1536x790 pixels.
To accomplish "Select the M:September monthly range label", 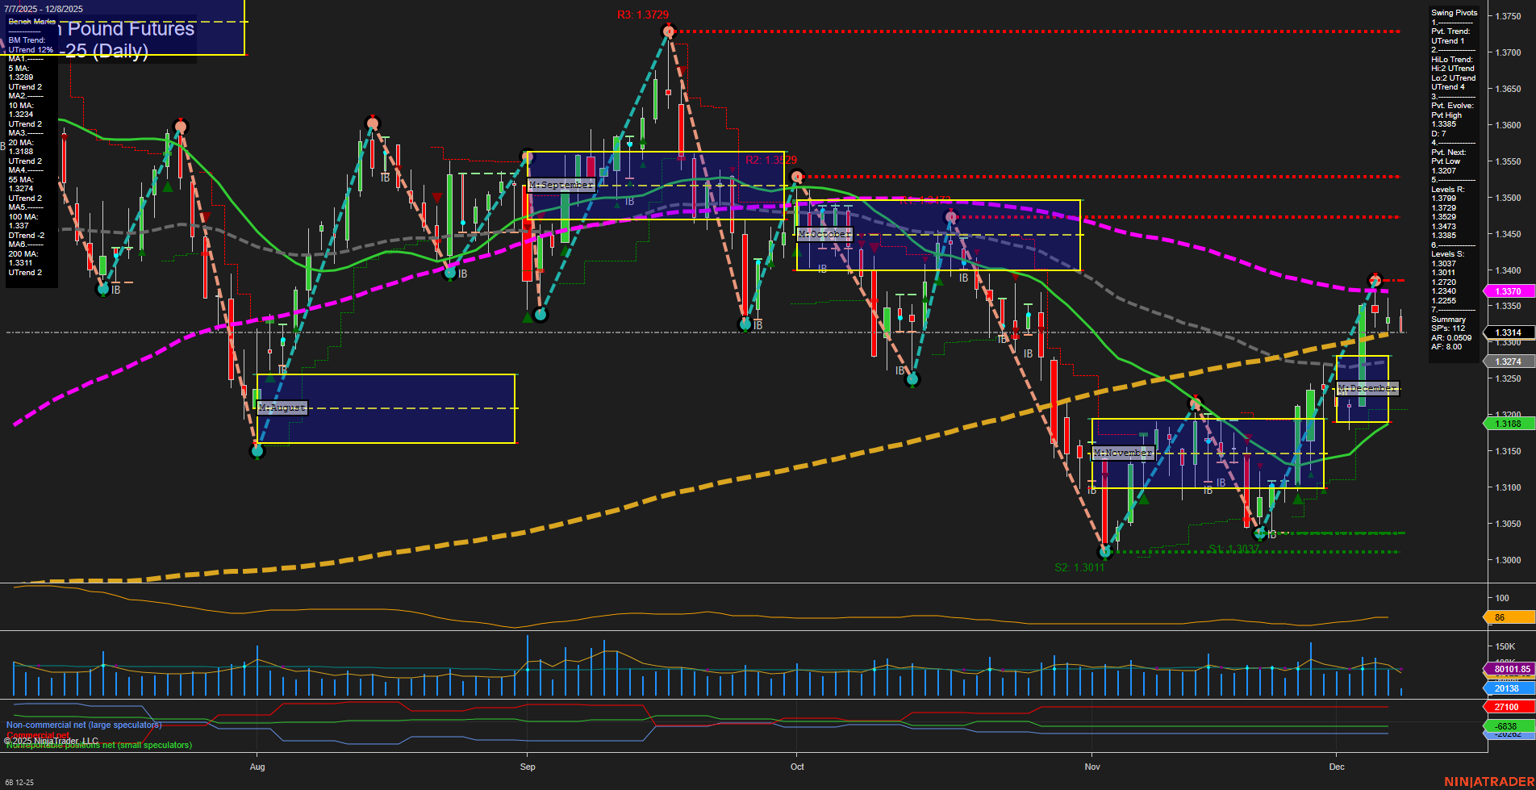I will [561, 185].
